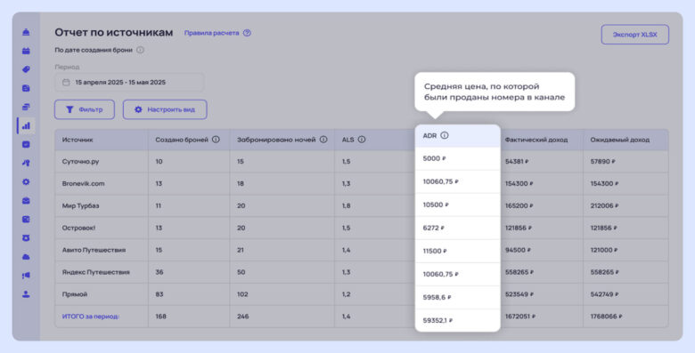Image resolution: width=695 pixels, height=353 pixels.
Task: Select the Bronevik.com source row
Action: pos(361,183)
